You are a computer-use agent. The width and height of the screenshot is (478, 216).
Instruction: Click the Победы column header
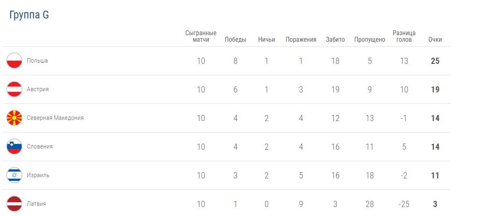[x=235, y=40]
